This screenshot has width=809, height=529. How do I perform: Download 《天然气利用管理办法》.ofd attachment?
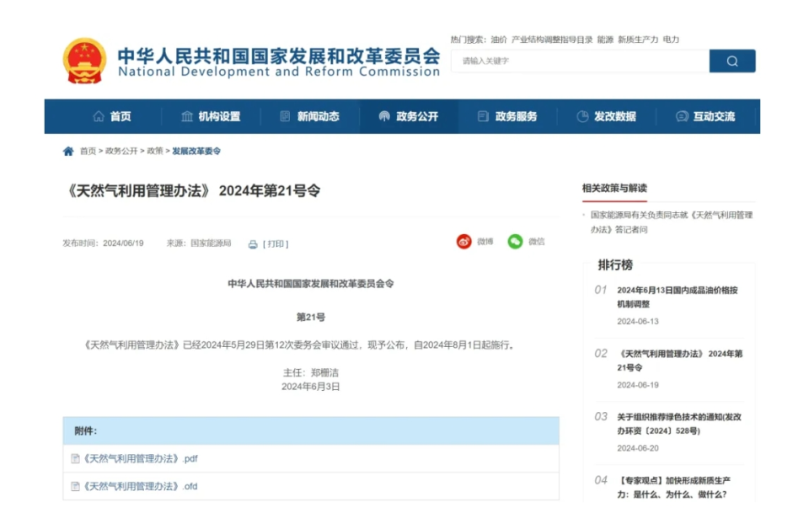[x=141, y=486]
